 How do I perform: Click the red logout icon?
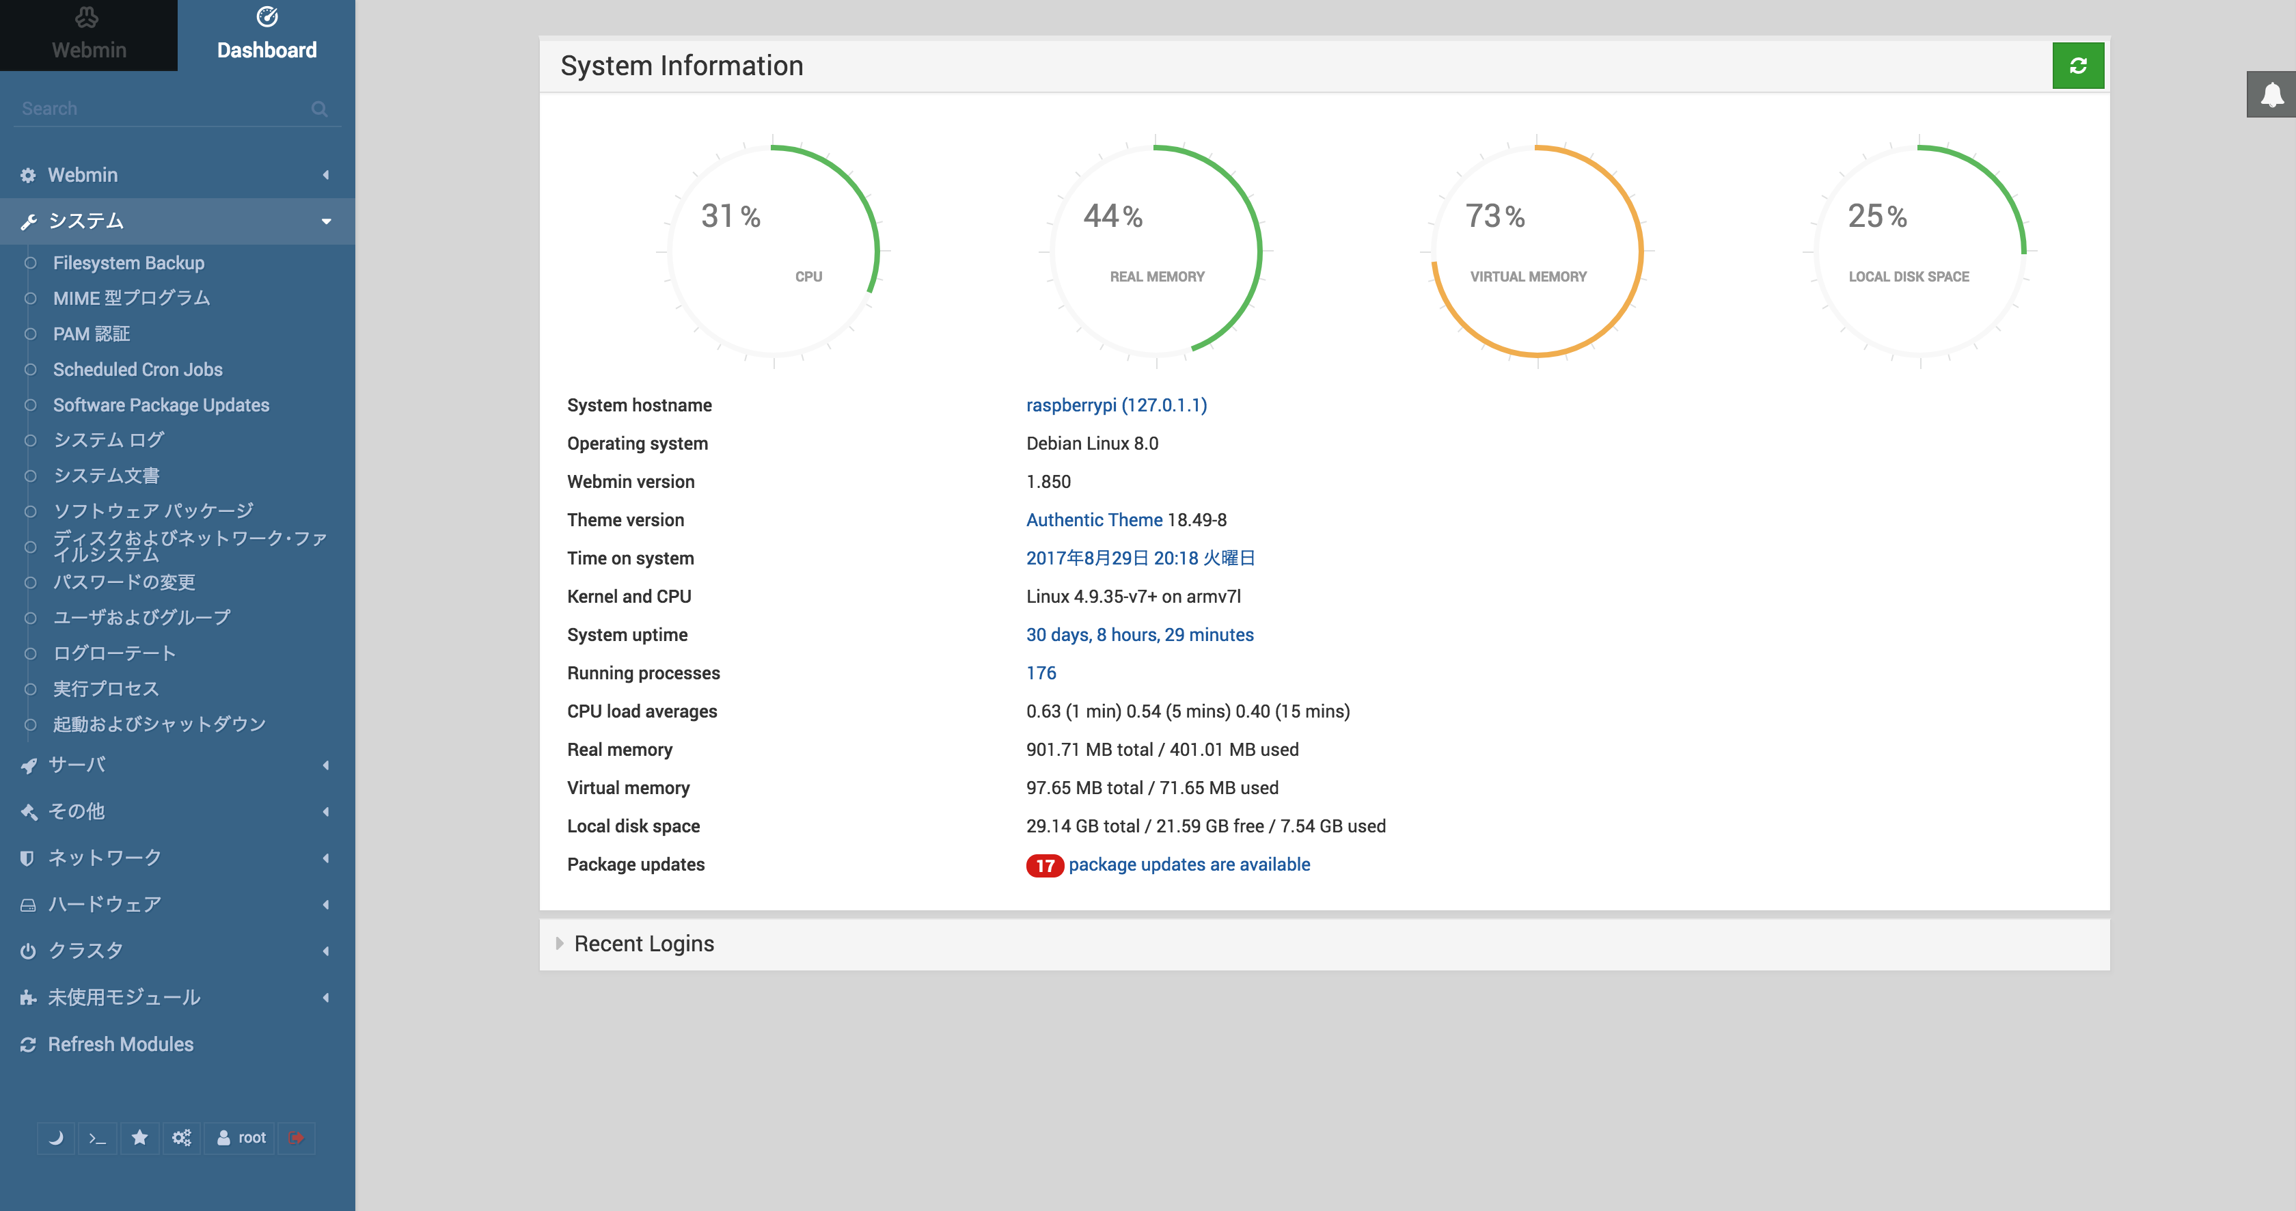(297, 1138)
